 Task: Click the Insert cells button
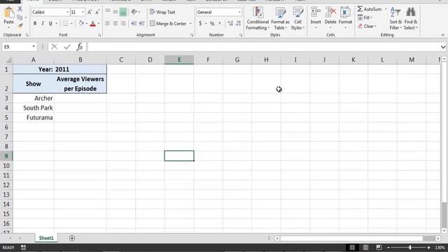click(316, 17)
